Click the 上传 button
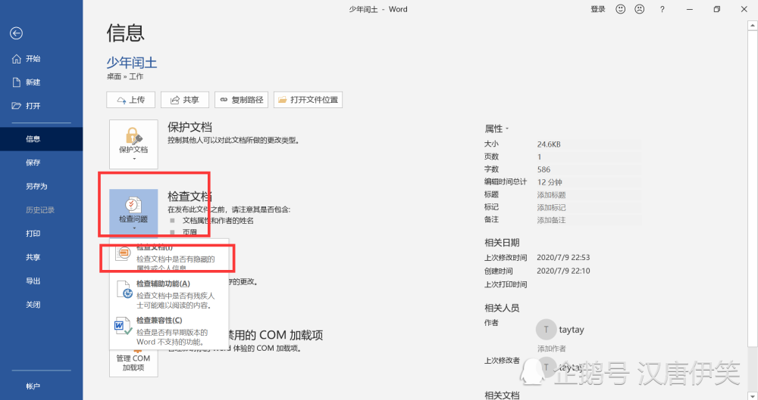This screenshot has height=400, width=758. pyautogui.click(x=130, y=100)
